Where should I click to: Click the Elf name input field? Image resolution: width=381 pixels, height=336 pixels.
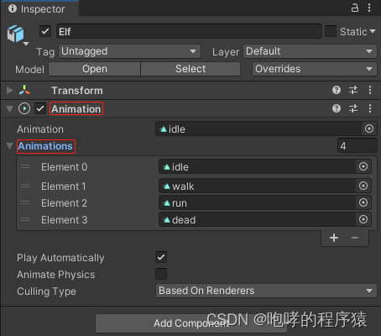click(189, 31)
